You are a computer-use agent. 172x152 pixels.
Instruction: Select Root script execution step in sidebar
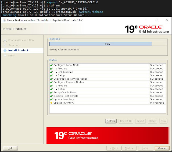(x=21, y=40)
